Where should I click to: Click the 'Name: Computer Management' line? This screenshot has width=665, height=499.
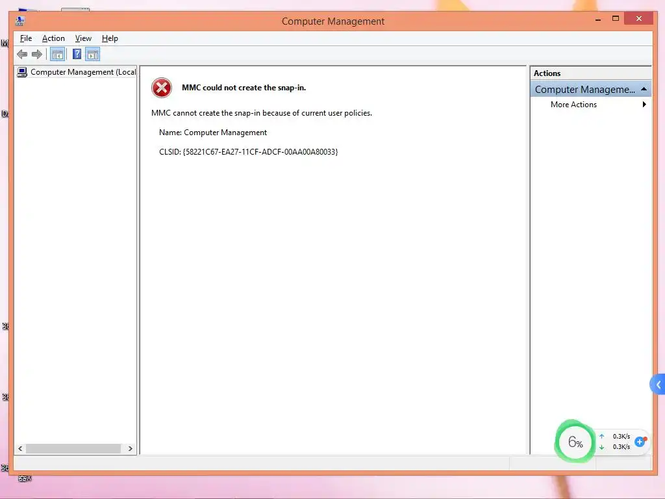213,133
